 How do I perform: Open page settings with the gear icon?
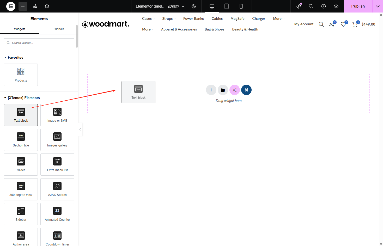[x=193, y=6]
